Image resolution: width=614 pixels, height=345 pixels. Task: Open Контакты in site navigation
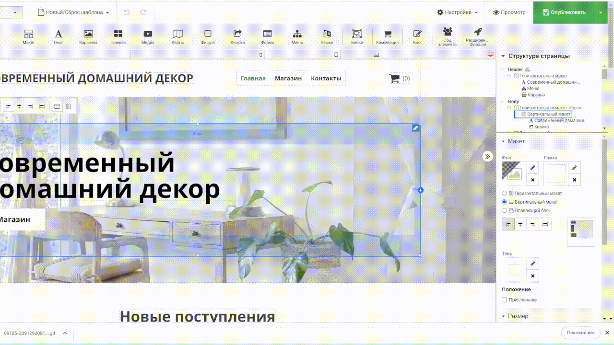click(x=326, y=79)
